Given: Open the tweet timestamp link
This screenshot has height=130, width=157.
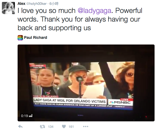Looking at the screenshot, I should click(x=54, y=4).
